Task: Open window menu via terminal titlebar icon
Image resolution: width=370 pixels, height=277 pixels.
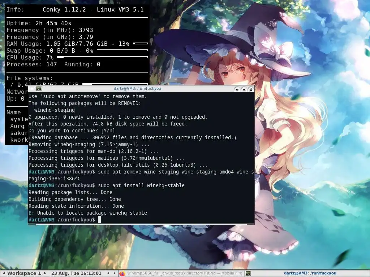Action: tap(39, 89)
